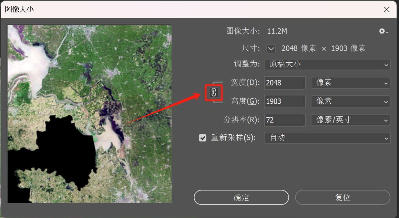Click the 重新采样(S) label
The image size is (399, 218).
(233, 138)
